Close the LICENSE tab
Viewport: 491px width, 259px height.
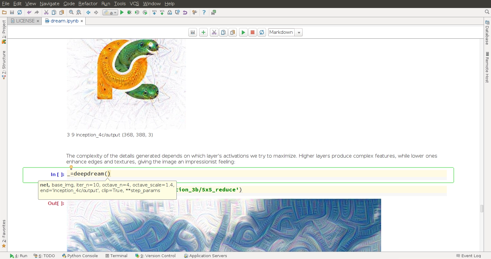click(x=38, y=21)
